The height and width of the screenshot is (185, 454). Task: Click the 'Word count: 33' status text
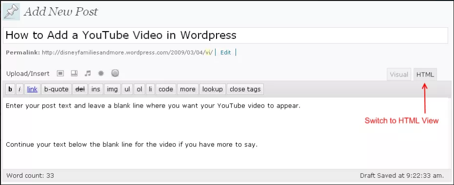pos(30,175)
